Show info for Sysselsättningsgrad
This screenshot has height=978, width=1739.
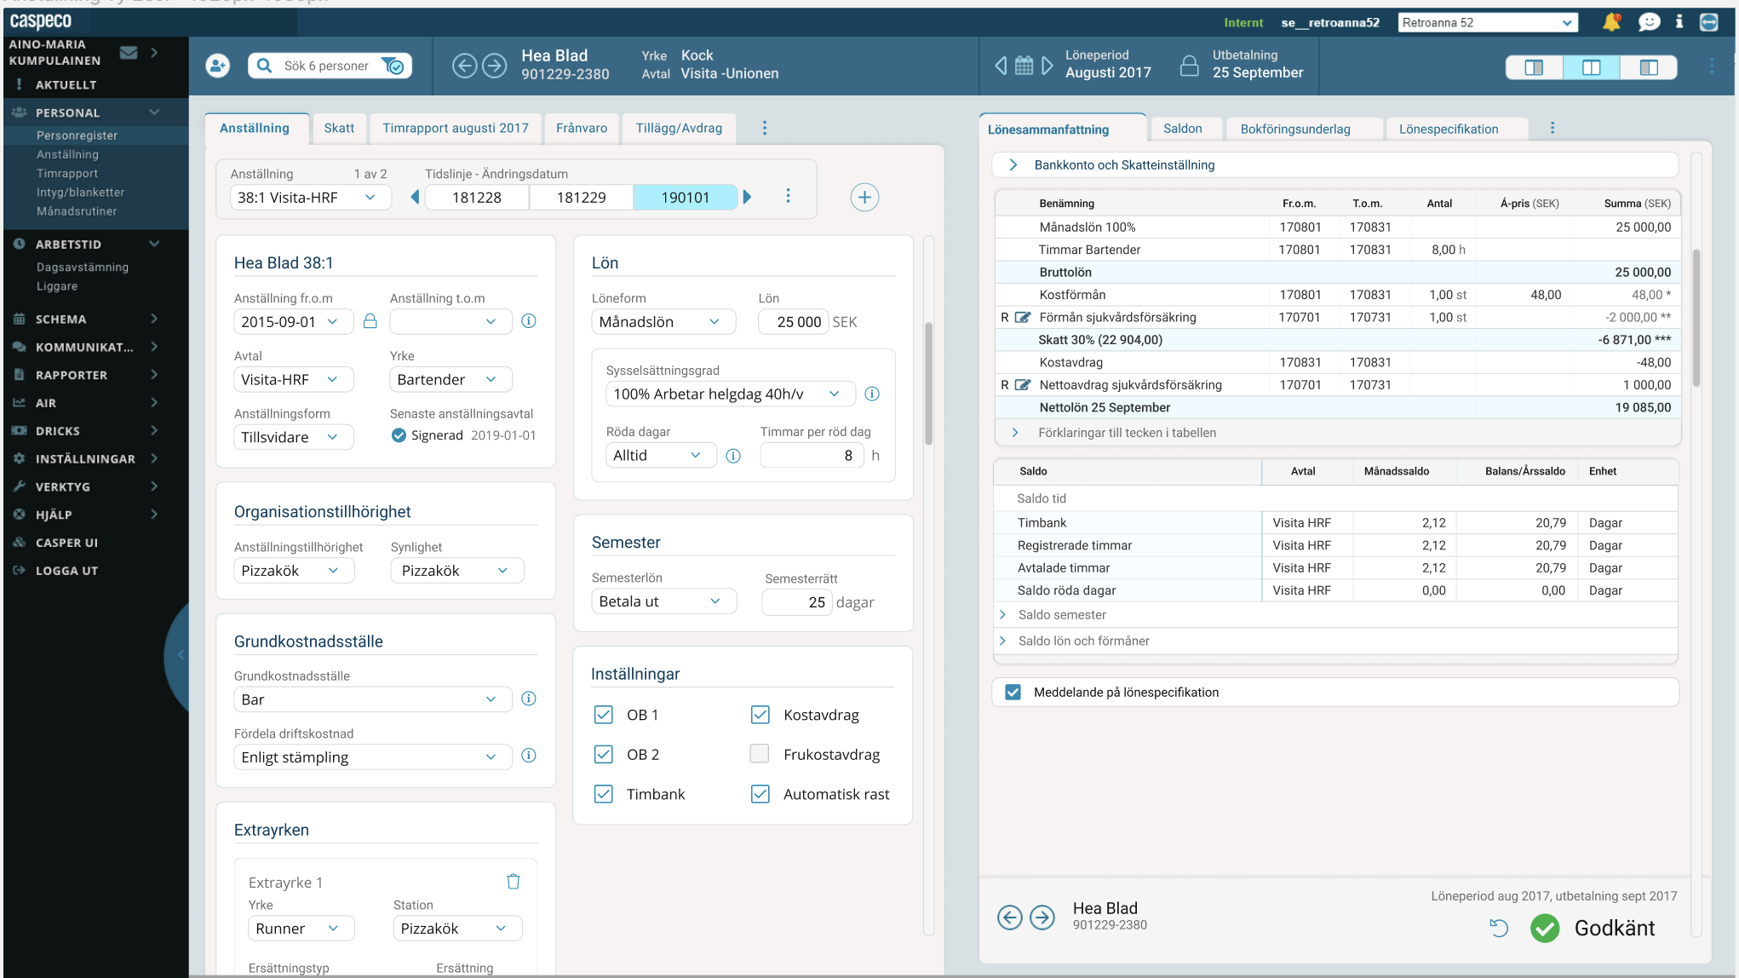(x=872, y=394)
